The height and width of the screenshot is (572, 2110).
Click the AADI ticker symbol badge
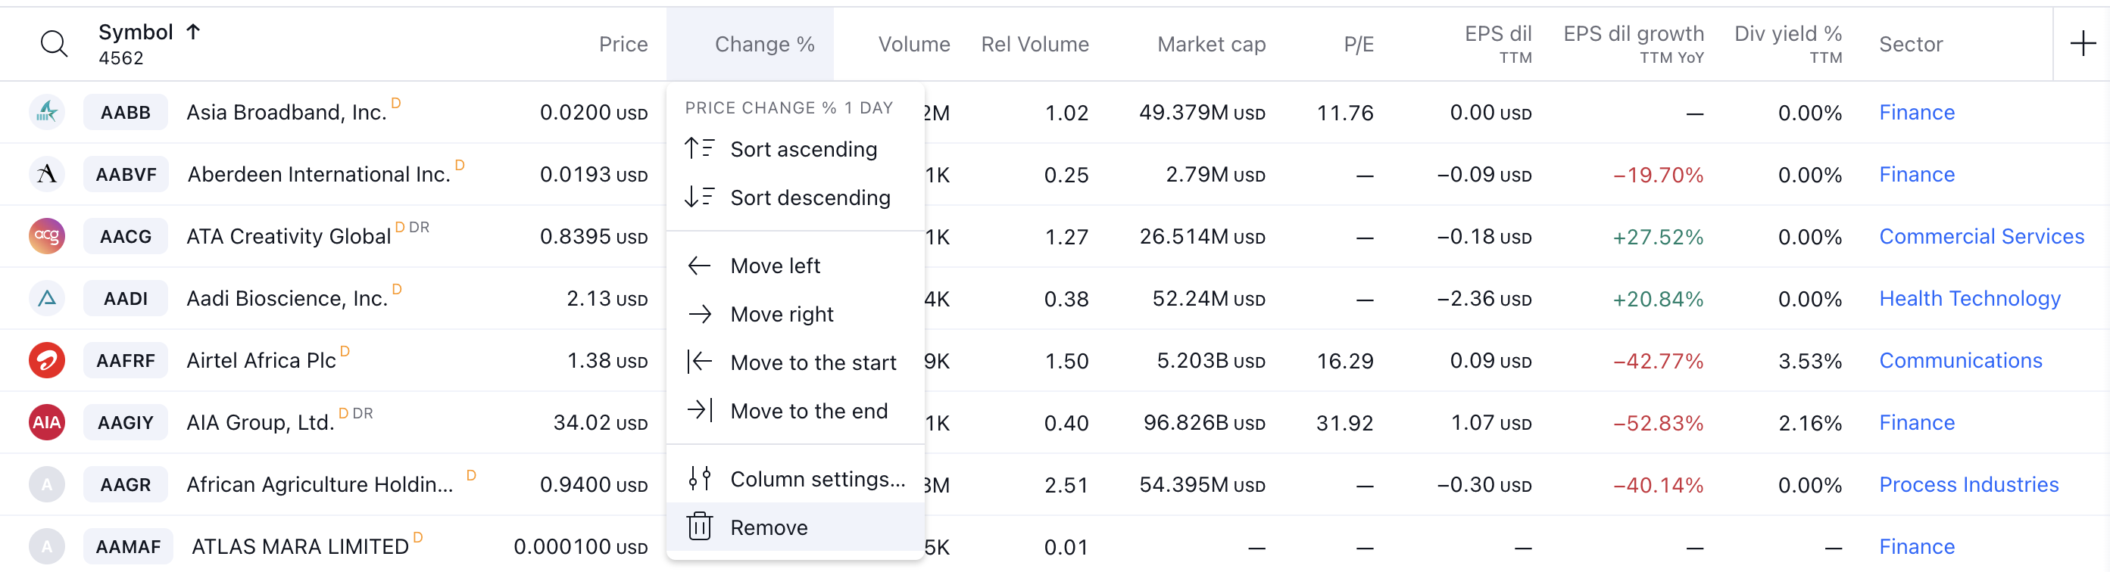[x=125, y=299]
